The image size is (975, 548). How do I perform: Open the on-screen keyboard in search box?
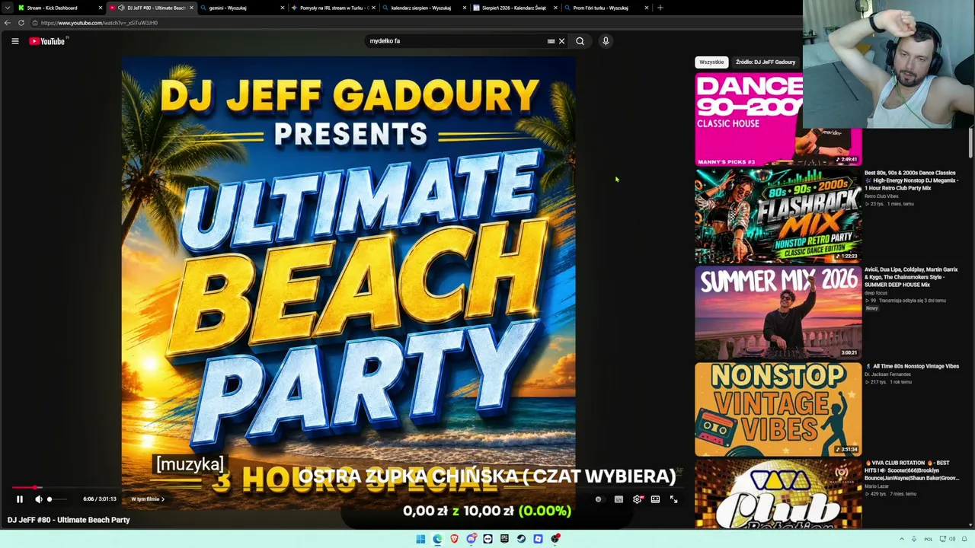pyautogui.click(x=551, y=41)
